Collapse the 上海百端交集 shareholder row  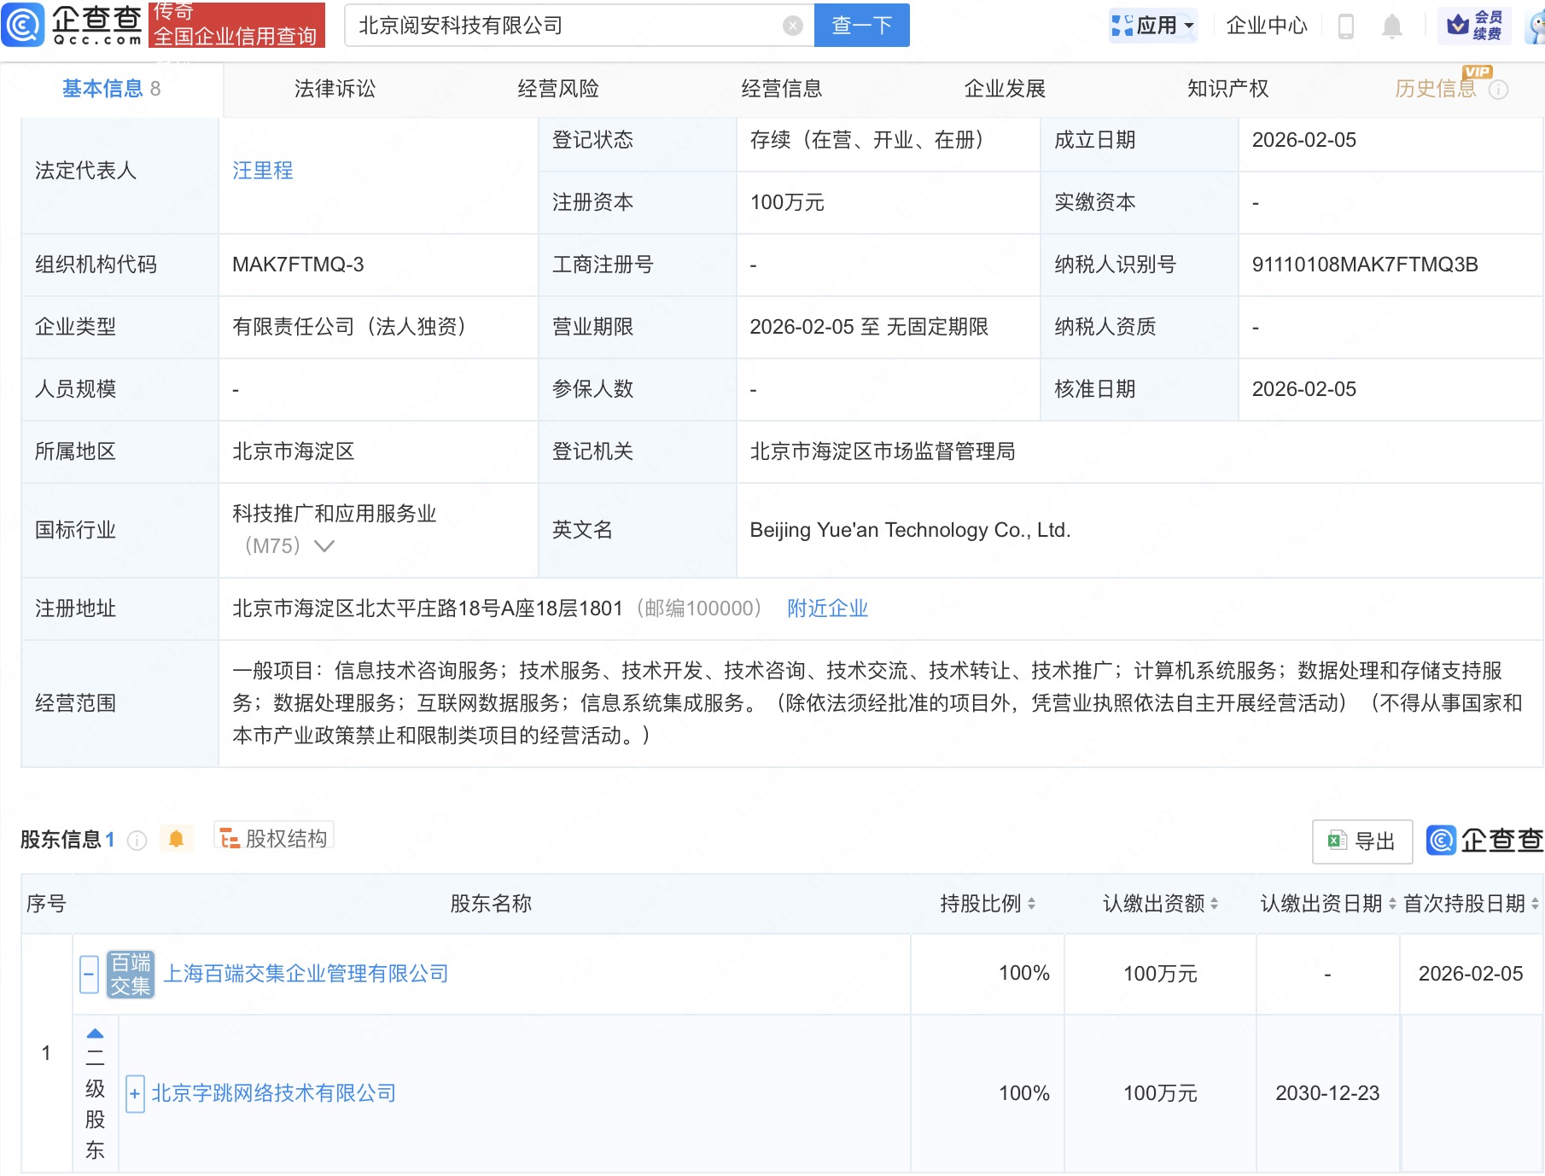click(89, 974)
